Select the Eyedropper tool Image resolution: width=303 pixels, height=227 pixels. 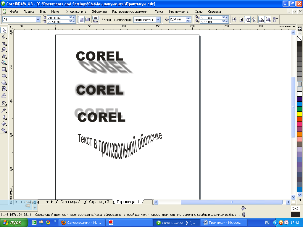[x=4, y=111]
